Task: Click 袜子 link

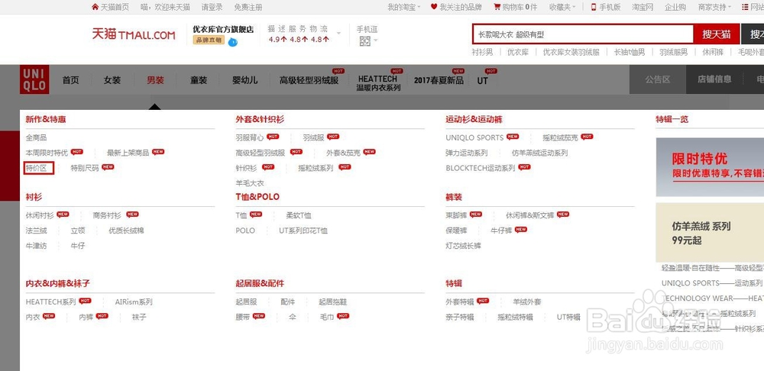Action: pos(139,317)
